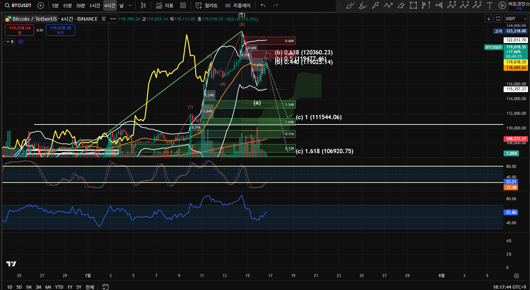Open the USDT currency dropdown
Viewport: 530px width, 290px height.
tap(516, 19)
